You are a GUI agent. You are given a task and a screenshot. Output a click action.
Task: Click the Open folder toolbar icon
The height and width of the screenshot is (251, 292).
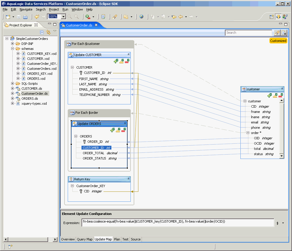tap(126, 17)
